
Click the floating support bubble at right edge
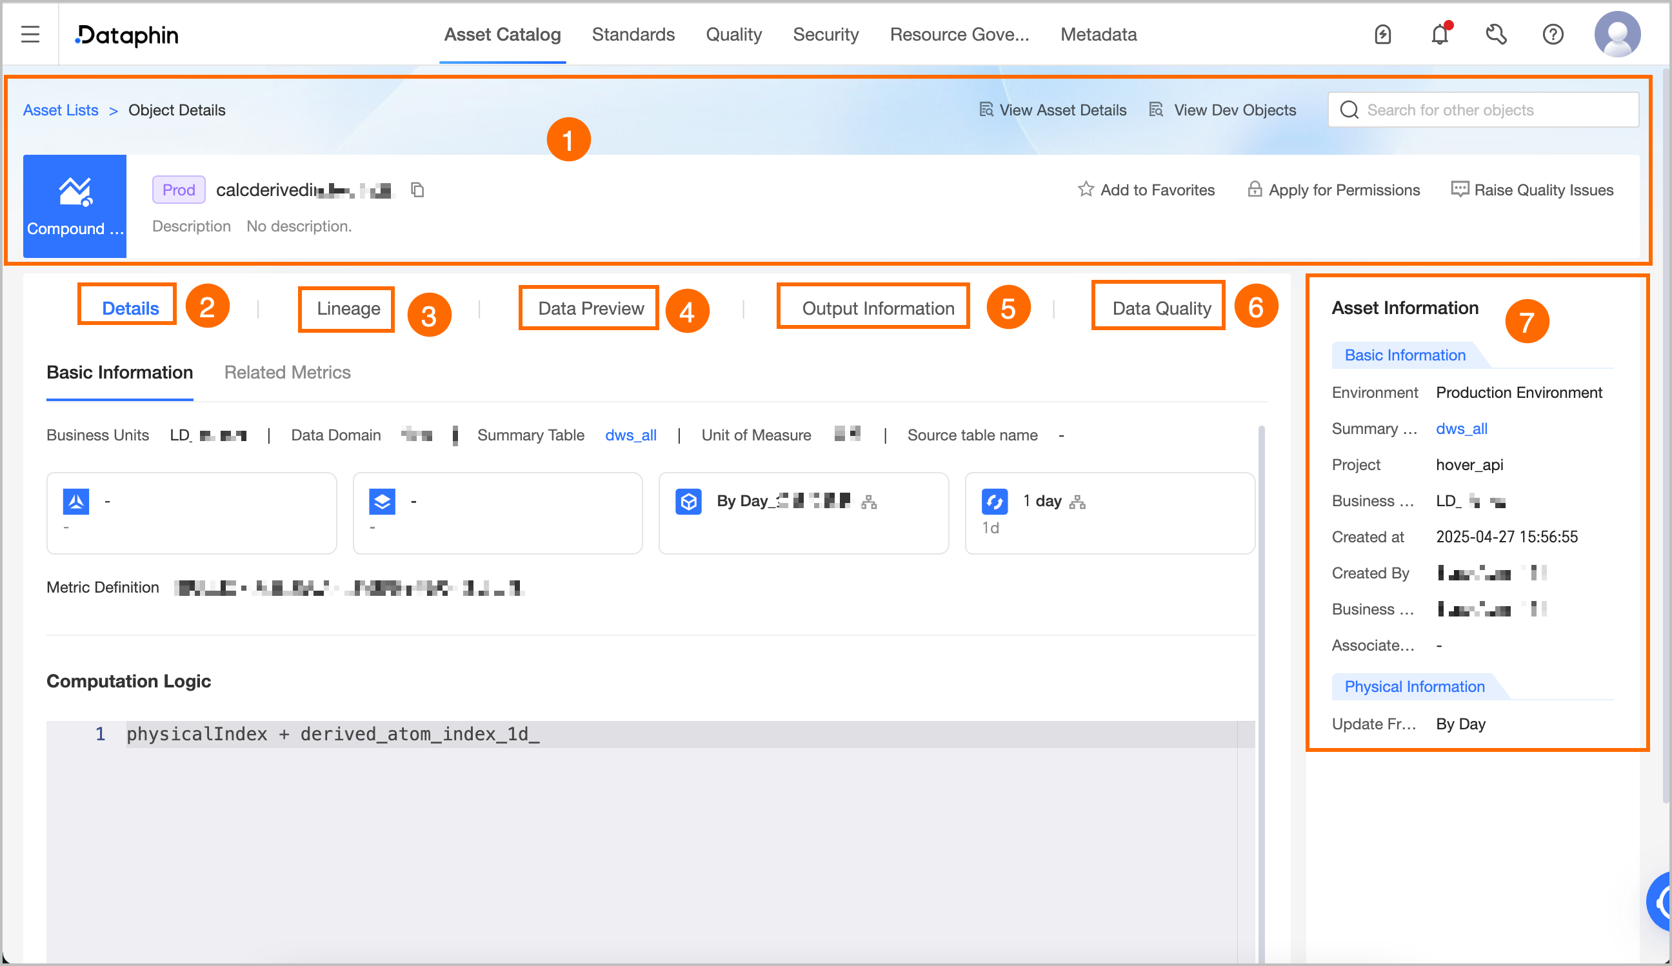click(1660, 902)
